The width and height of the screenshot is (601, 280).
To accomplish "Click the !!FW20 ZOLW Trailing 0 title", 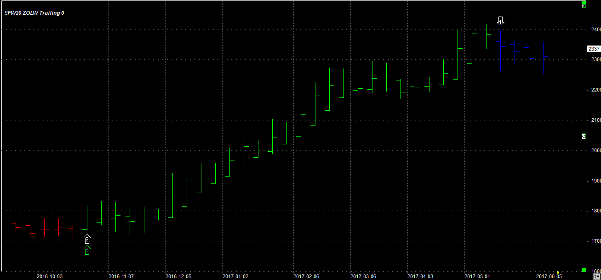I will pyautogui.click(x=34, y=13).
